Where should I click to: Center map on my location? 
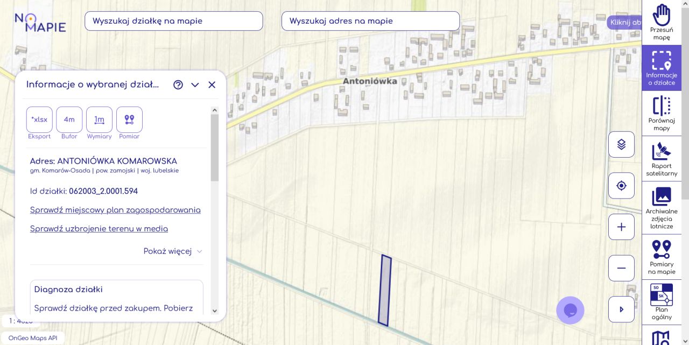tap(621, 186)
